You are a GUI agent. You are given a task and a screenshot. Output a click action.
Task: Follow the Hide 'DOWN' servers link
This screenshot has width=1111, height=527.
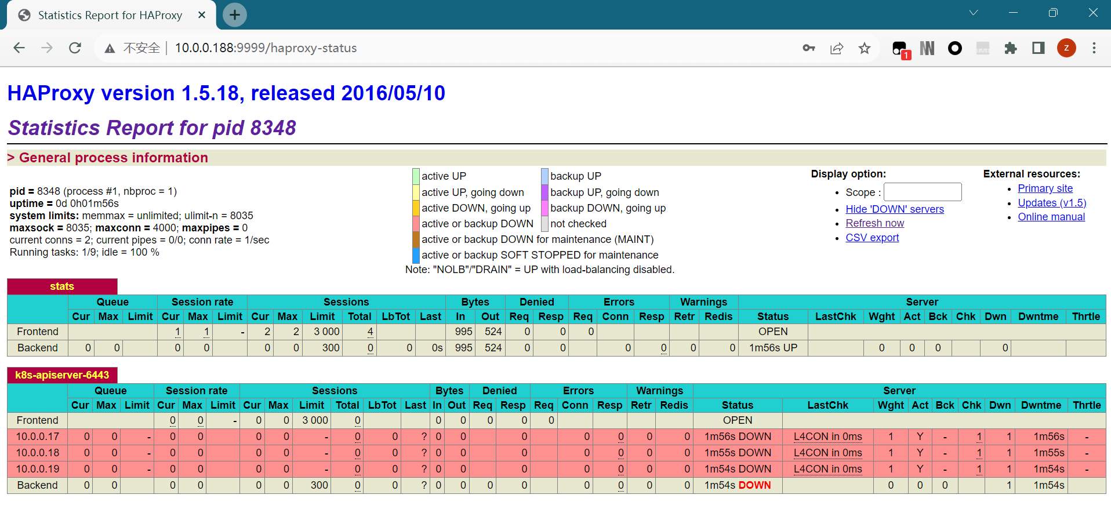point(895,209)
